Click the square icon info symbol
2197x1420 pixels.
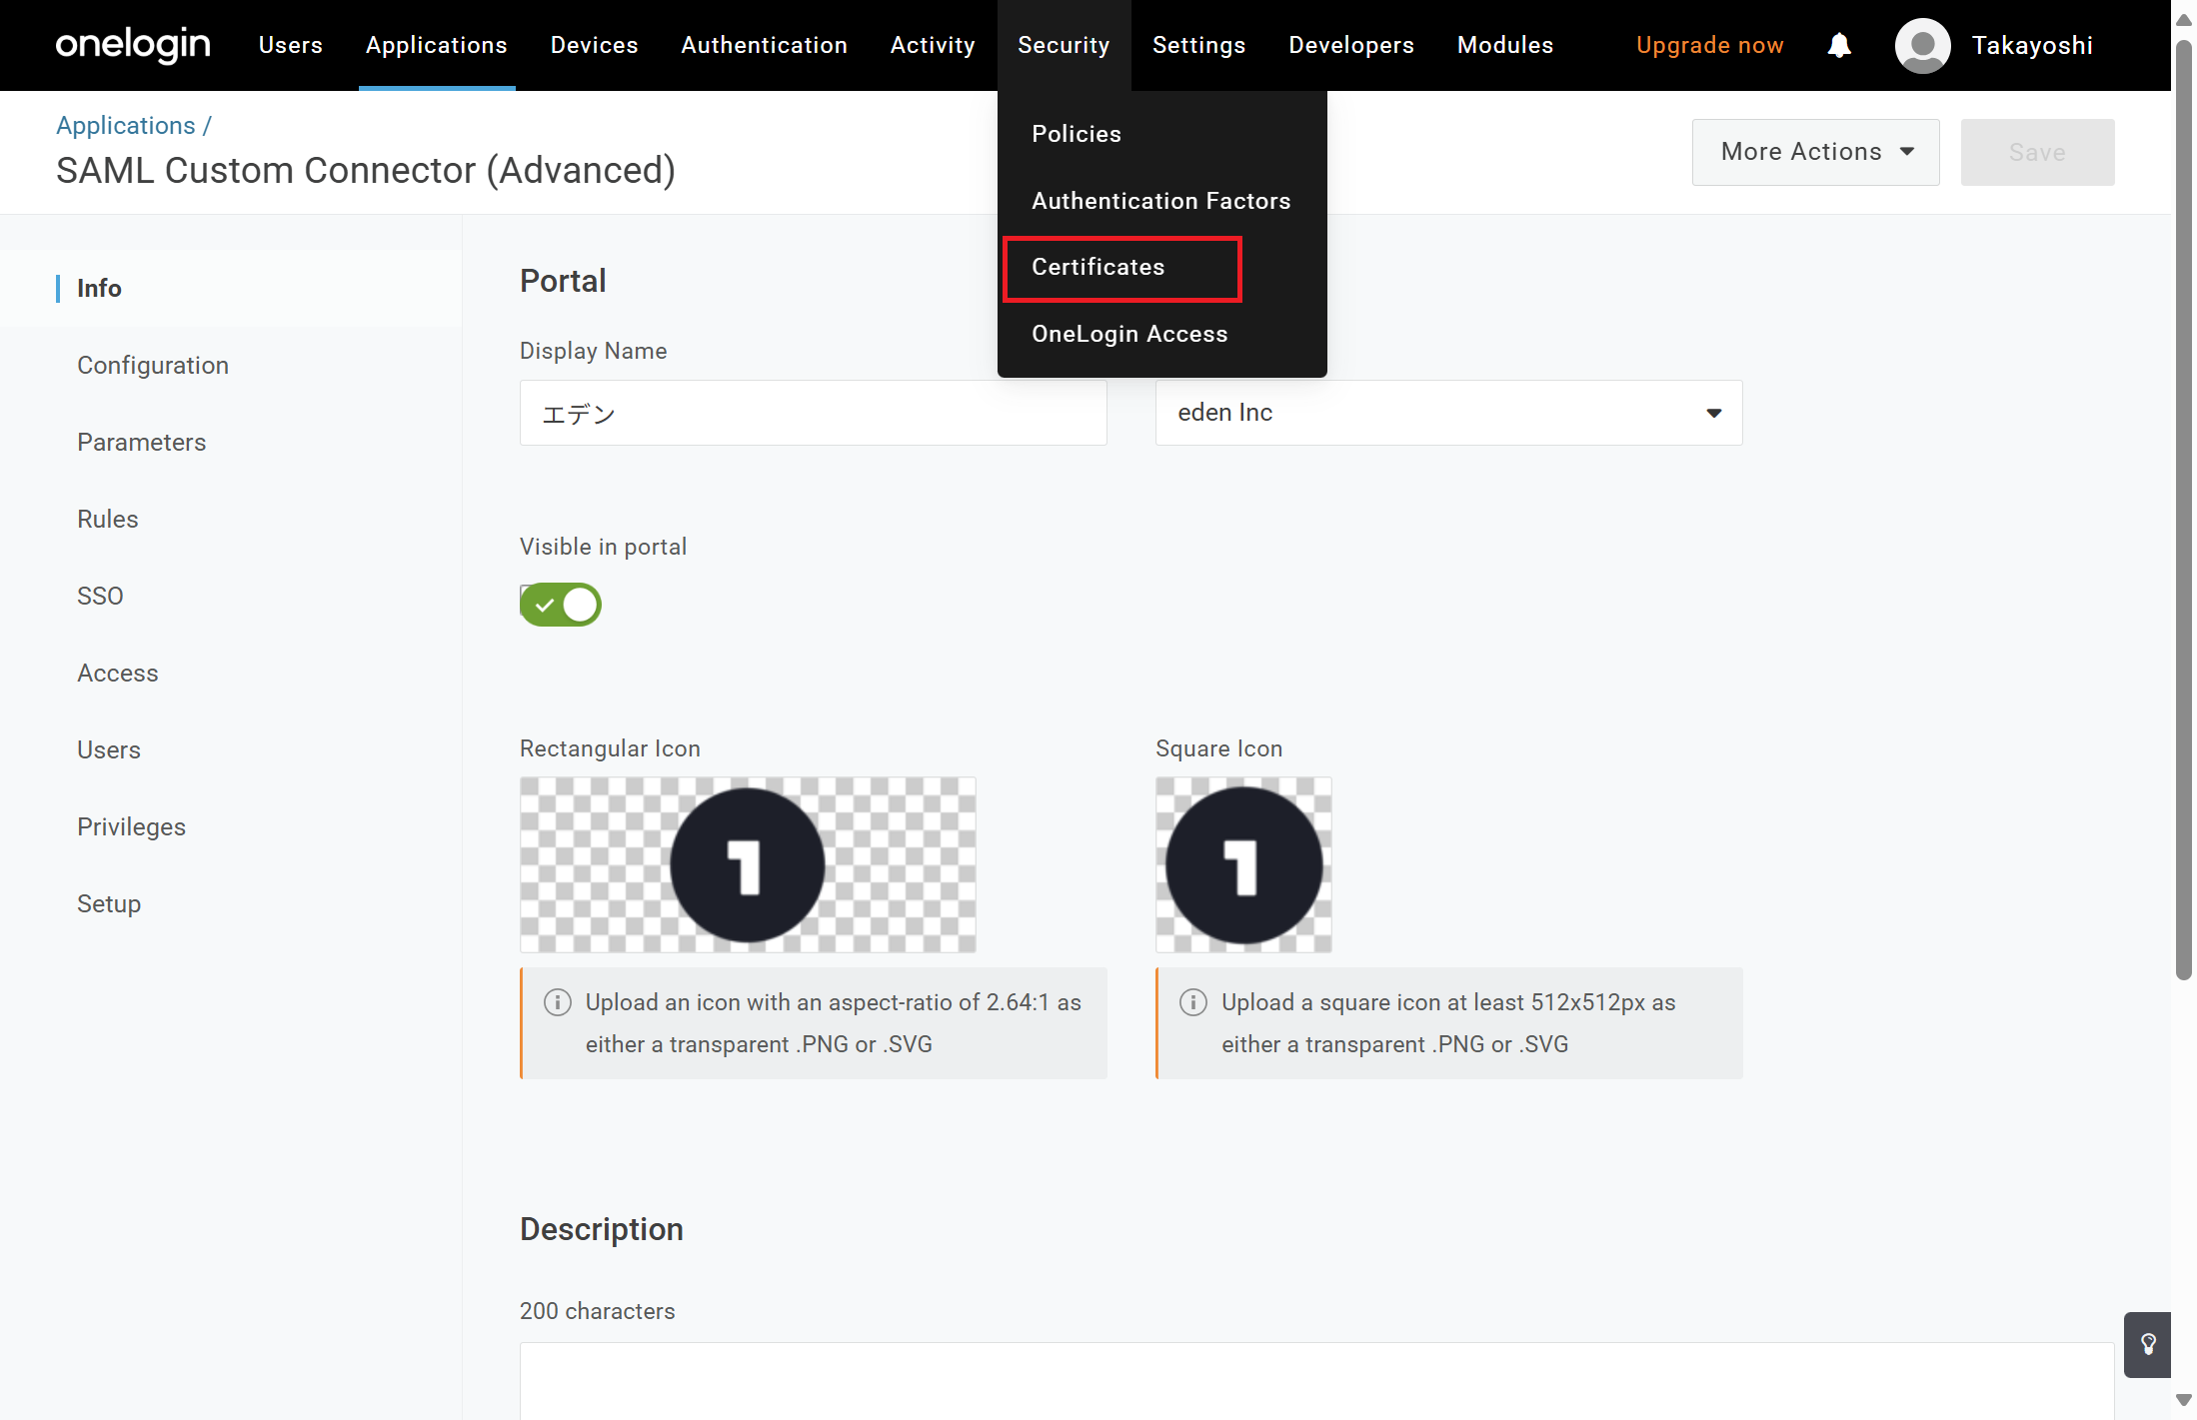(1192, 1002)
